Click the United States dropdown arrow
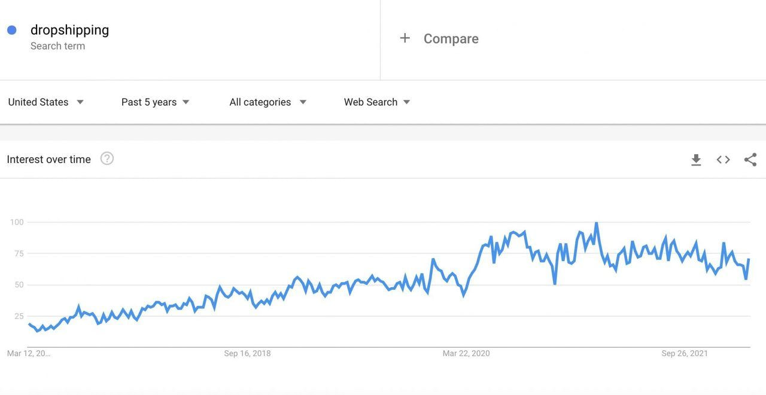The image size is (766, 395). coord(80,102)
